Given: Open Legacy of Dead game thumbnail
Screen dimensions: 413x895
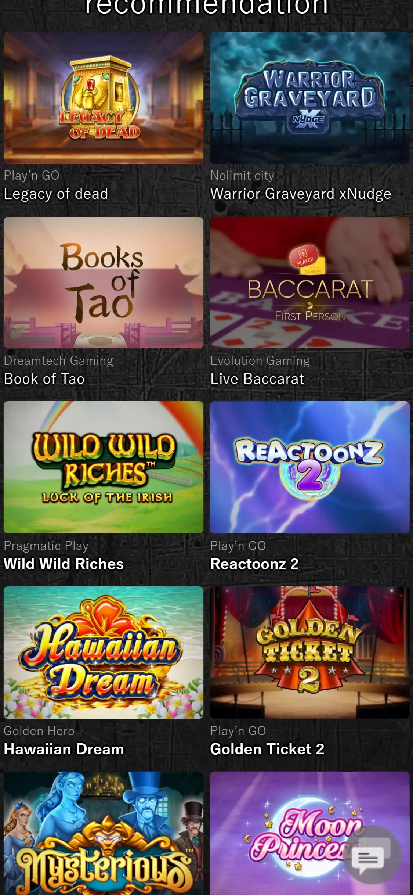Looking at the screenshot, I should 104,97.
